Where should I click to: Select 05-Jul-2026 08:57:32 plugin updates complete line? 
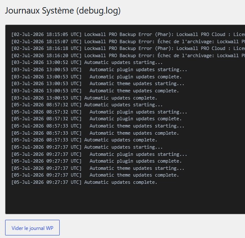click(96, 119)
